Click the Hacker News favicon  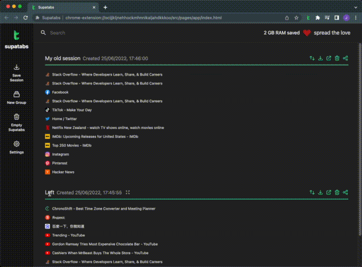coord(47,172)
